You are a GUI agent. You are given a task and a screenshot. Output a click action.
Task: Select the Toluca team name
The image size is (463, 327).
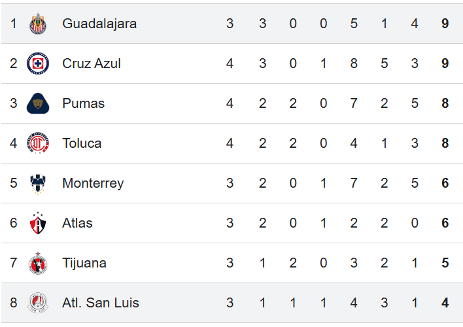click(82, 143)
